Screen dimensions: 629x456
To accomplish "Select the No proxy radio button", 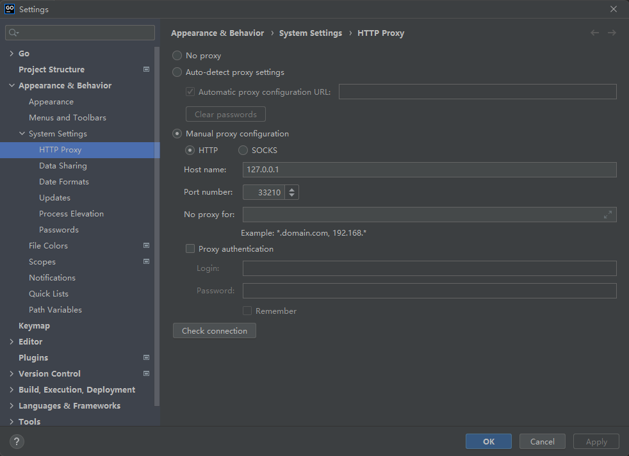I will point(176,56).
